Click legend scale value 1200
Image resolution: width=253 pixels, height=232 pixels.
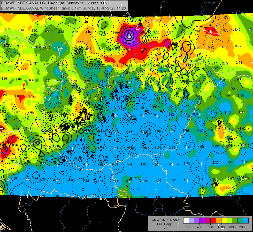point(221,227)
